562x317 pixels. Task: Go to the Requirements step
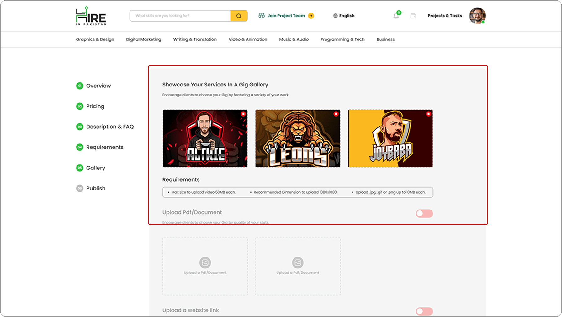[100, 147]
